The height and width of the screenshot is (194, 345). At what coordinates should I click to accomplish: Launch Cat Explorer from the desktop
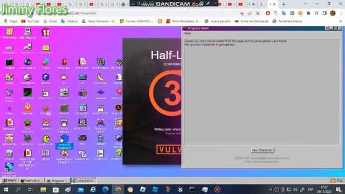pyautogui.click(x=27, y=64)
